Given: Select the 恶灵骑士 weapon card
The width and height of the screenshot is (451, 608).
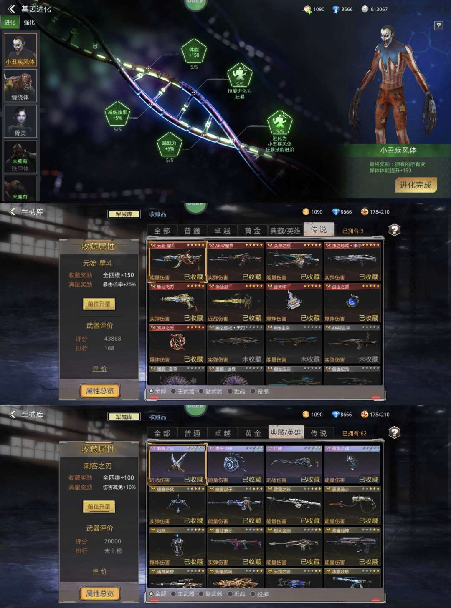Looking at the screenshot, I should [352, 506].
